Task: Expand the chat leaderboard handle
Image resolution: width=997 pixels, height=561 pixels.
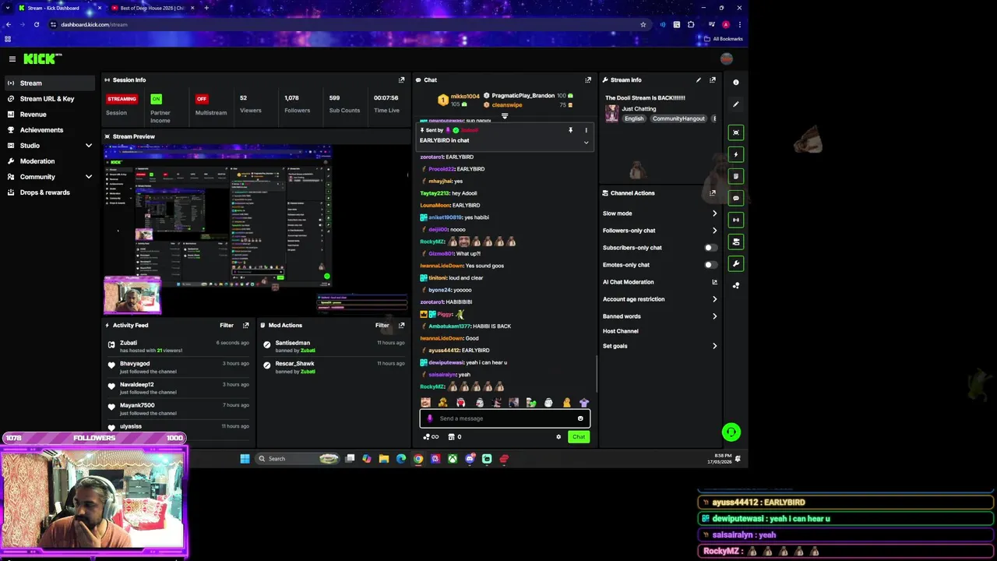Action: pyautogui.click(x=505, y=116)
